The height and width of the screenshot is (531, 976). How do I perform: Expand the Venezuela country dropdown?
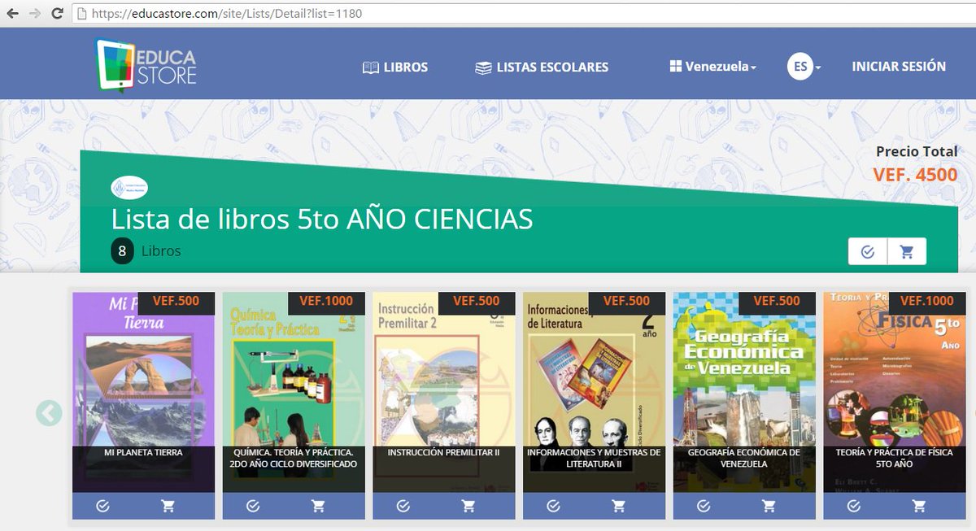tap(713, 67)
